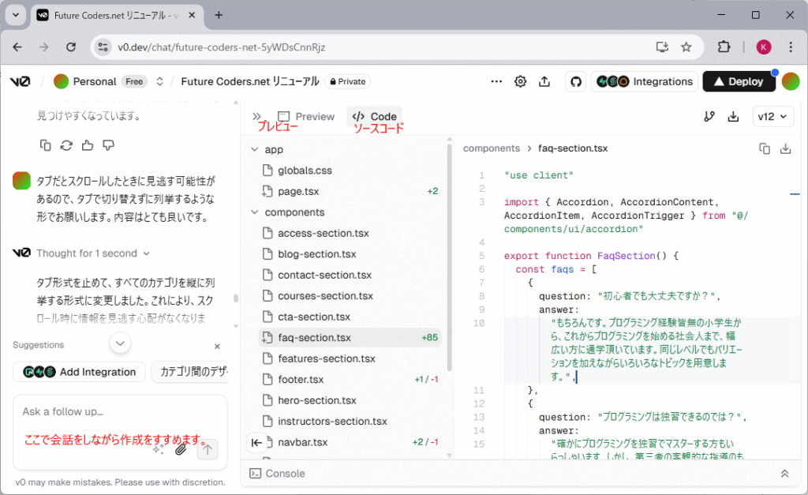Select faq-section.tsx in file tree
Image resolution: width=808 pixels, height=495 pixels.
coord(350,338)
